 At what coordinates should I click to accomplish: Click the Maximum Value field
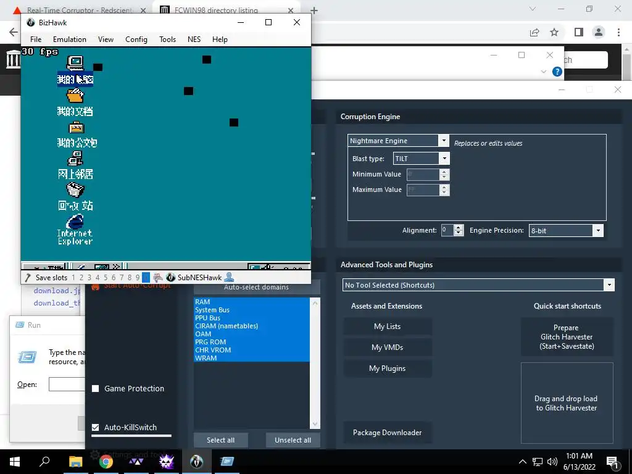[423, 189]
